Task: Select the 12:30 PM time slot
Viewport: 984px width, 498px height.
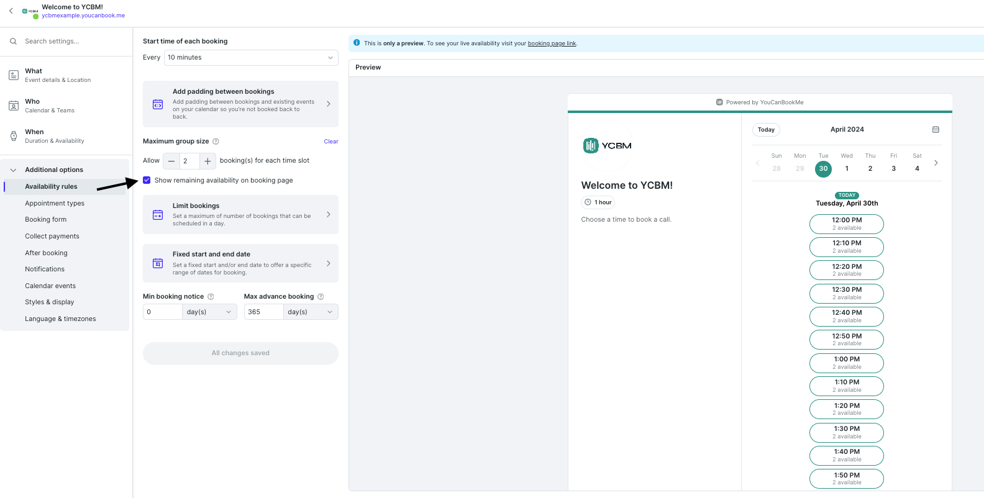Action: point(846,293)
